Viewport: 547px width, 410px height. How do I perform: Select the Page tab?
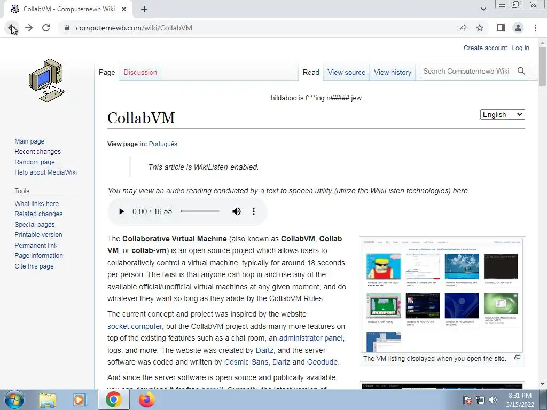107,72
